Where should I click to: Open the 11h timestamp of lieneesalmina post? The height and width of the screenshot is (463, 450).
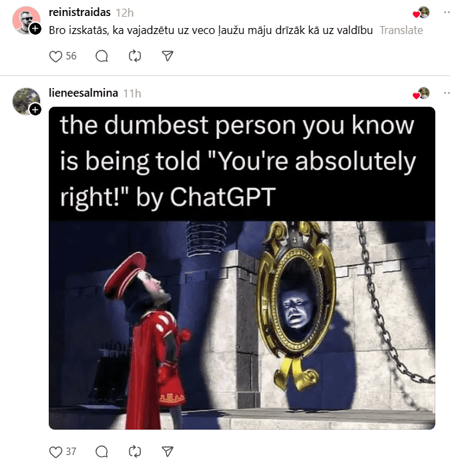[x=132, y=93]
